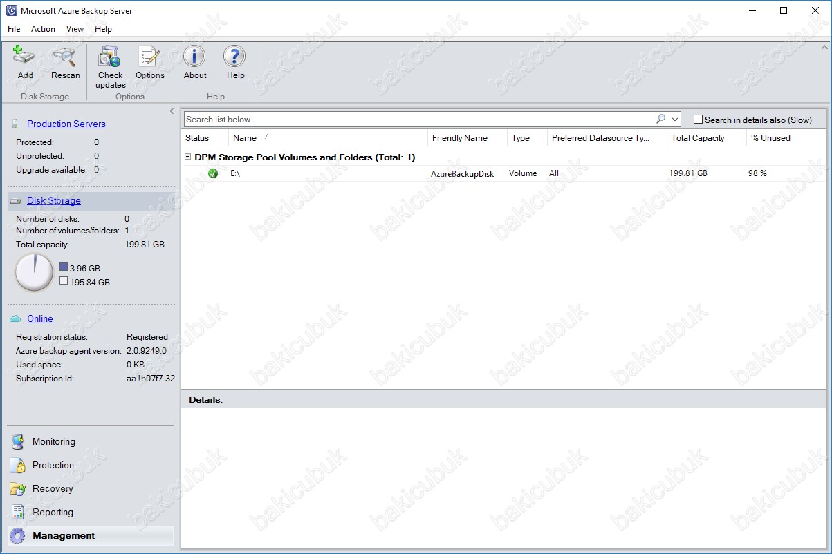Click the blue 3.96 GB used legend swatch
Image resolution: width=832 pixels, height=554 pixels.
click(x=64, y=267)
